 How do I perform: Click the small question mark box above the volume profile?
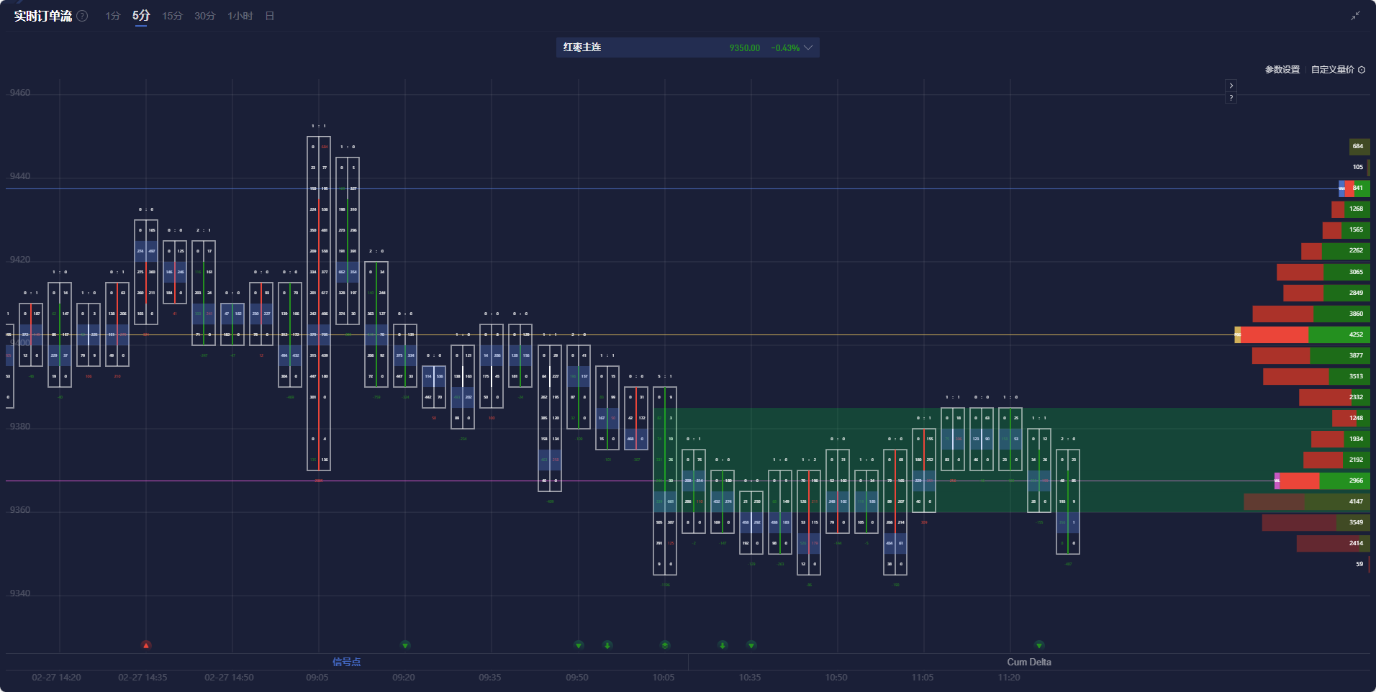coord(1231,98)
